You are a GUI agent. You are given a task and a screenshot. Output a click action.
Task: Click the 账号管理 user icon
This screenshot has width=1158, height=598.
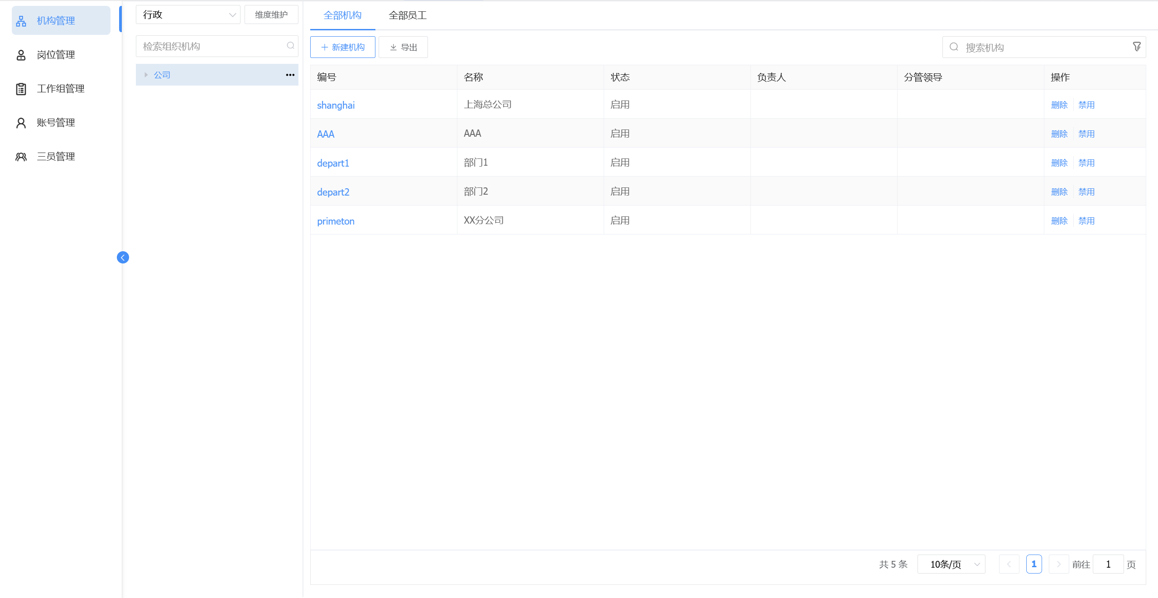click(x=21, y=123)
